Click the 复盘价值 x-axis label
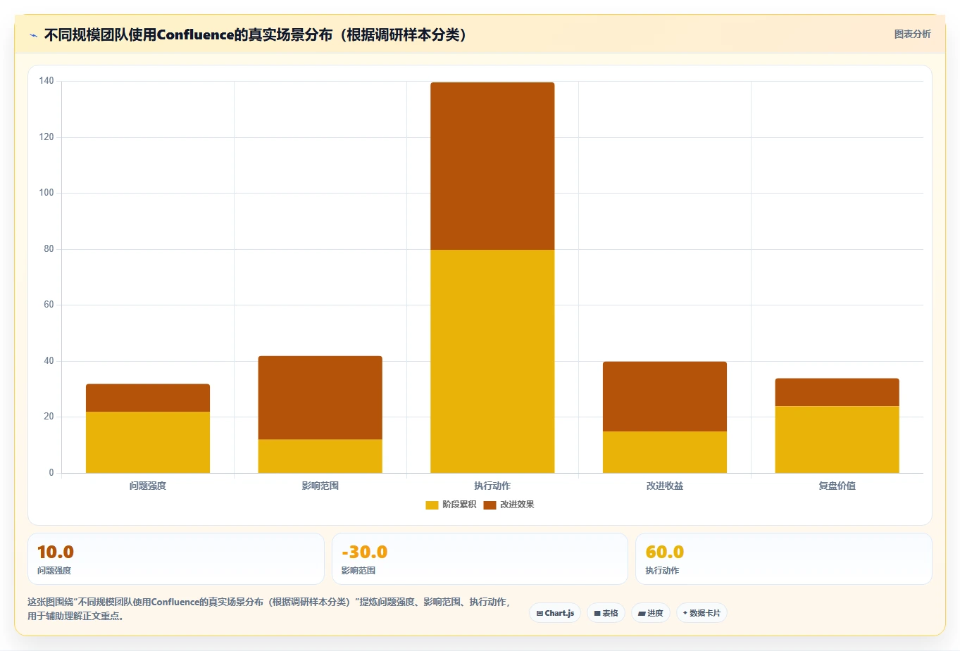This screenshot has width=960, height=651. pyautogui.click(x=837, y=486)
